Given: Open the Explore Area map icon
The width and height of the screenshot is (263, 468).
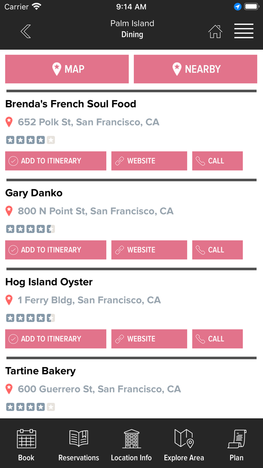Looking at the screenshot, I should click(184, 444).
